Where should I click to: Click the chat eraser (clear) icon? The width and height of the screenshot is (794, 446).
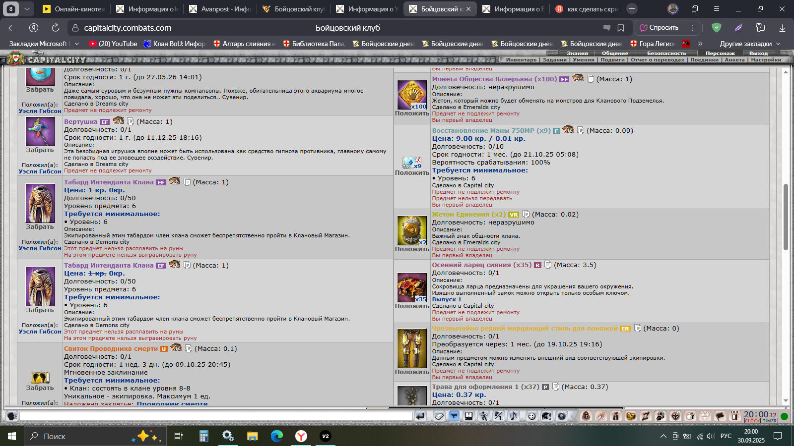(x=439, y=416)
